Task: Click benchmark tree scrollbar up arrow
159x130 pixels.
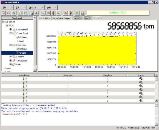Action: 35,18
